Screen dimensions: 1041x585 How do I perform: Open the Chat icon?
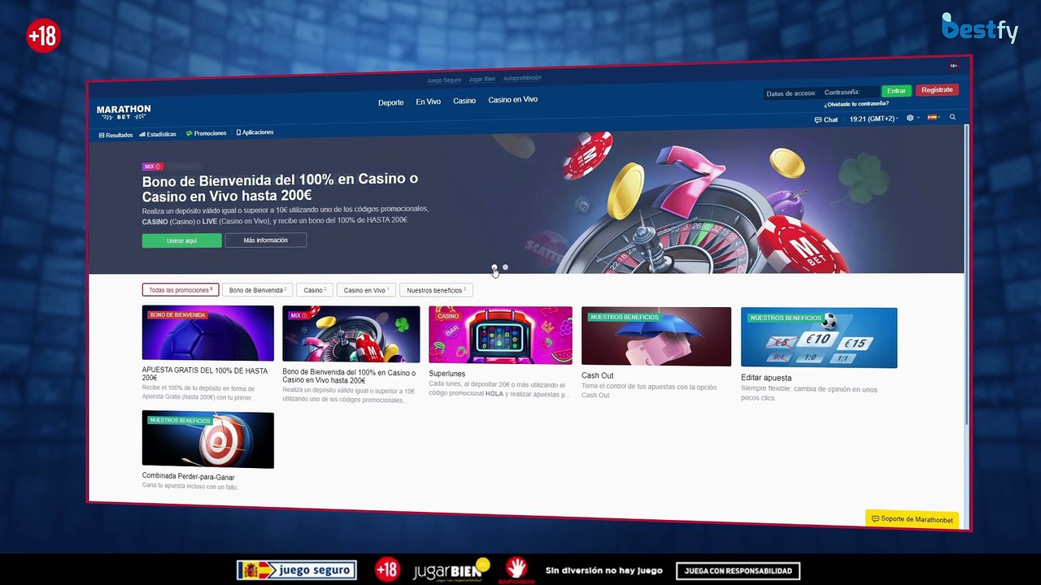[826, 119]
